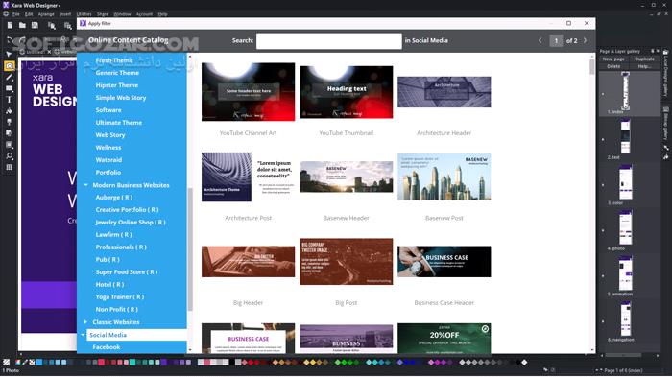Select the Transparency tool in left toolbar
This screenshot has width=672, height=377.
[x=9, y=122]
